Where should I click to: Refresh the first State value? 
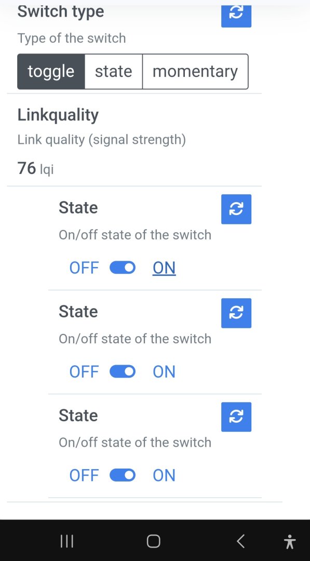[236, 209]
